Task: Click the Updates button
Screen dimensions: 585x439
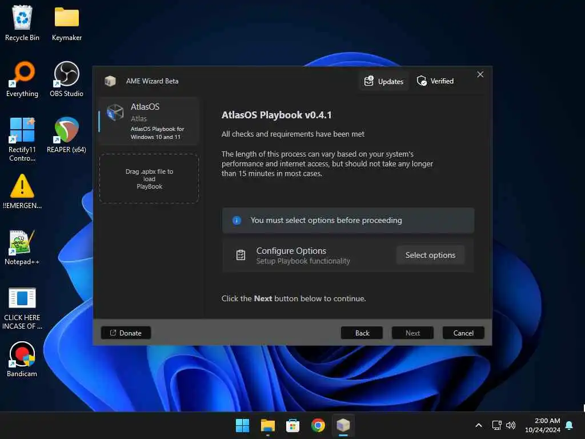Action: (384, 81)
